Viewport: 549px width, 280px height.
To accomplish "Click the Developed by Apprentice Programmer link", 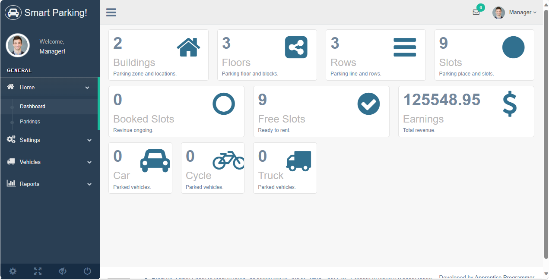I will click(x=486, y=277).
